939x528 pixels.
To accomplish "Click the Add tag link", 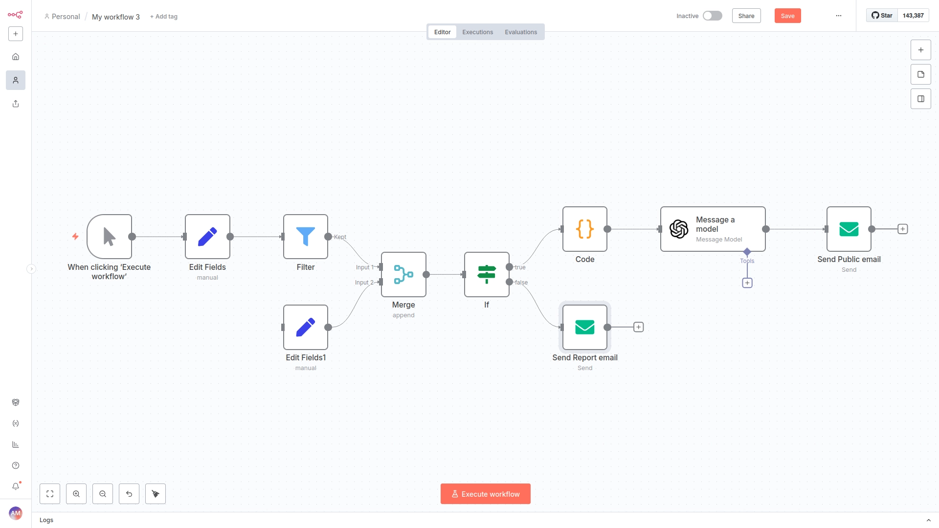I will [x=164, y=17].
